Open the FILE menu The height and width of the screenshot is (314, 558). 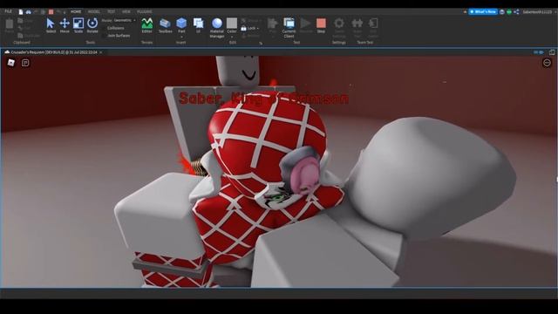(8, 11)
